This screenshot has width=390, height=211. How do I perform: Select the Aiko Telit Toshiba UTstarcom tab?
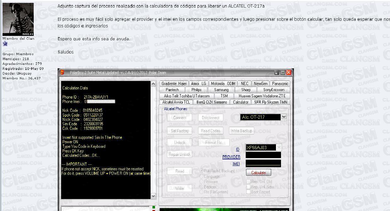187,96
